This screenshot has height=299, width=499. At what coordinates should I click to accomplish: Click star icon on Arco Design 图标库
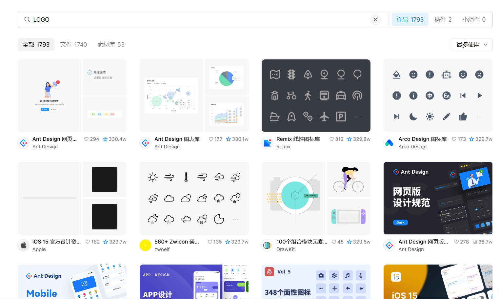tap(472, 139)
